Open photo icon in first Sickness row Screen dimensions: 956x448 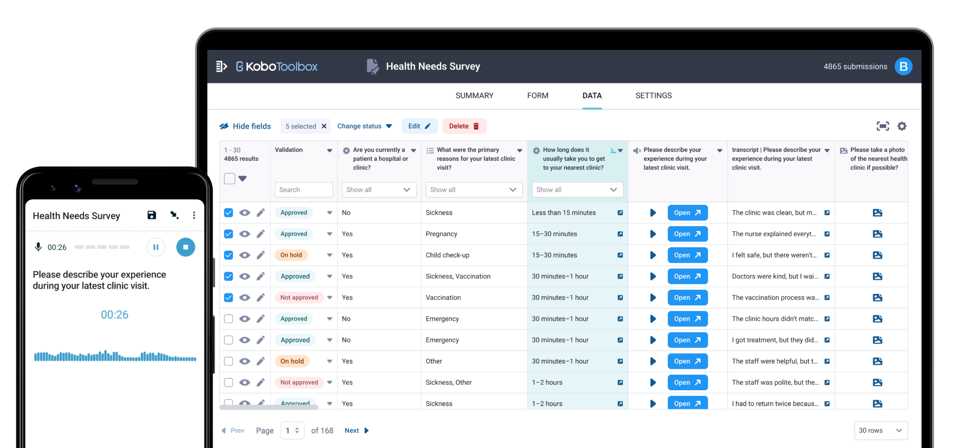click(x=877, y=213)
